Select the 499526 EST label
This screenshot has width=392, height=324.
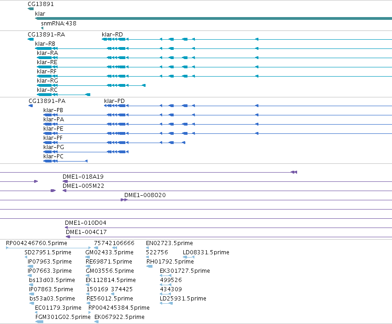pos(171,280)
